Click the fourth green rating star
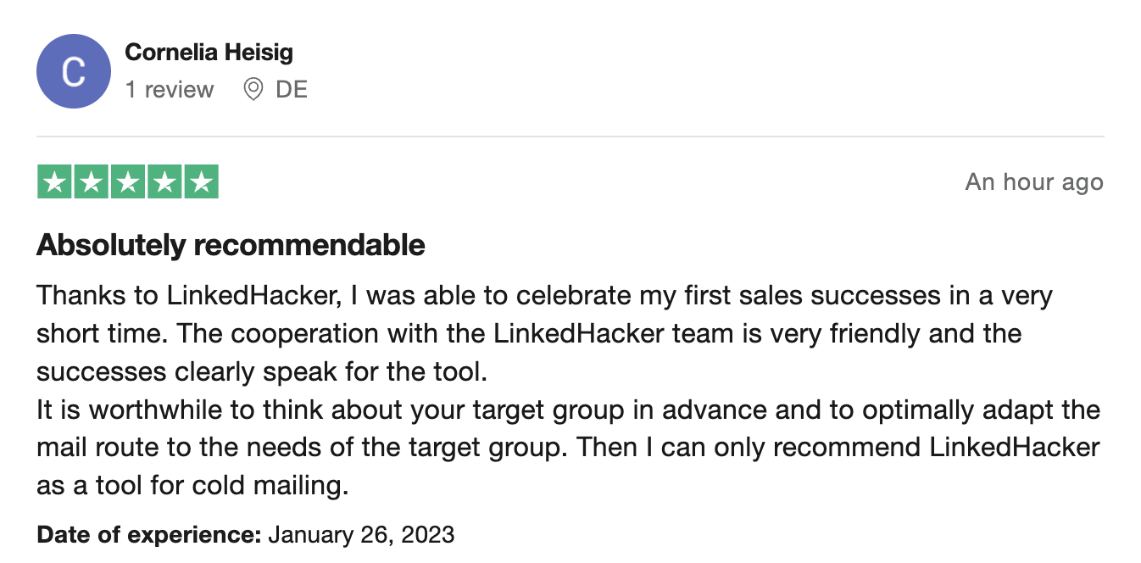 (164, 182)
